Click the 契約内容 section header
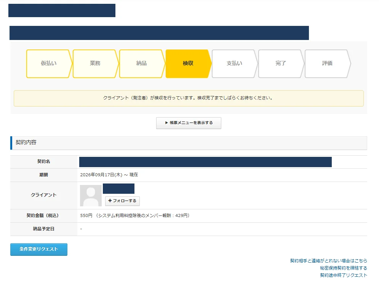This screenshot has width=379, height=284. (x=189, y=143)
